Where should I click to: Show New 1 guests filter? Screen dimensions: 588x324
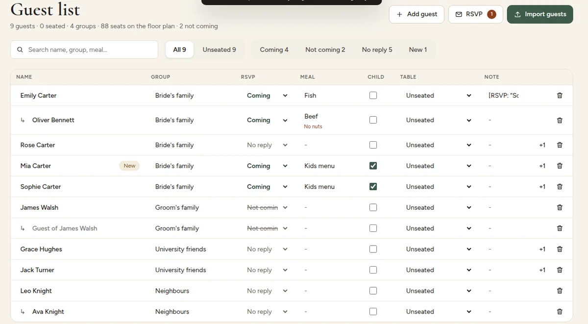tap(417, 50)
